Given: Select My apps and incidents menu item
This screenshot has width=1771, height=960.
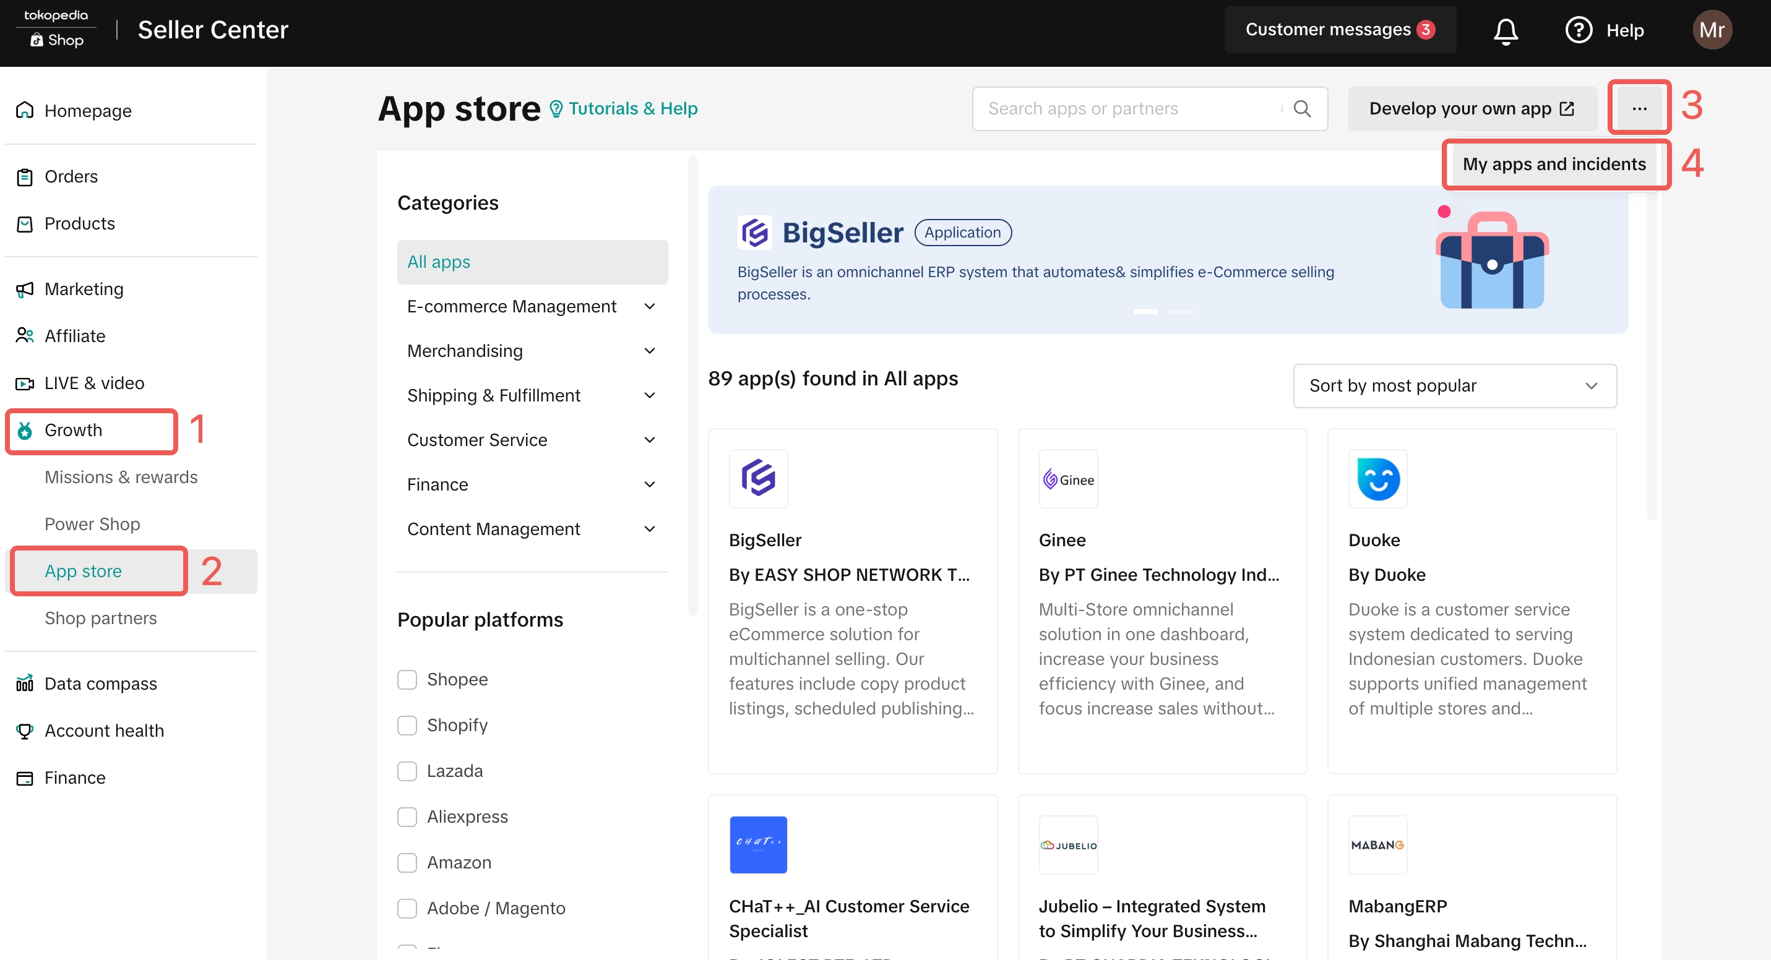Looking at the screenshot, I should pyautogui.click(x=1554, y=165).
